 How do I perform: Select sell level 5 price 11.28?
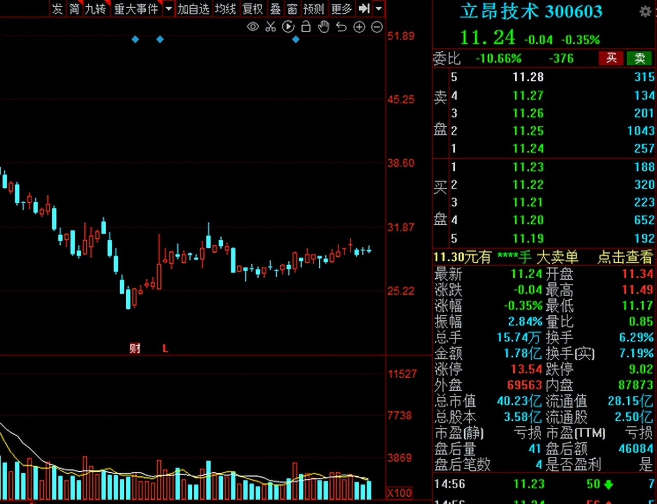click(x=528, y=77)
